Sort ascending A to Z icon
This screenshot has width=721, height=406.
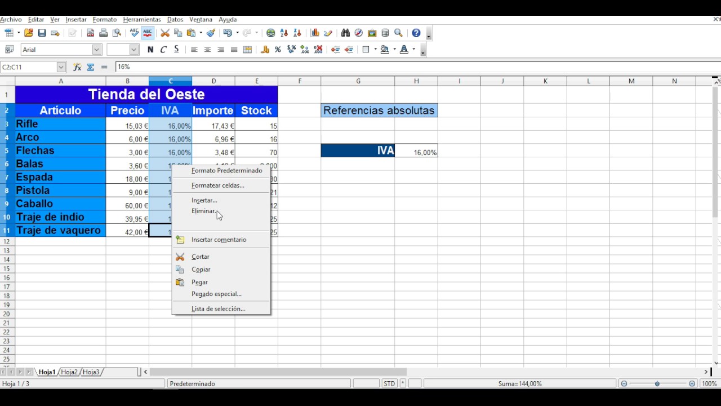(284, 33)
